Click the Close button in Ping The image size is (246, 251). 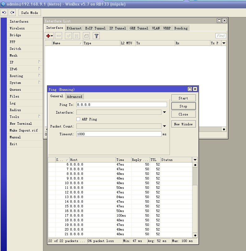183,114
